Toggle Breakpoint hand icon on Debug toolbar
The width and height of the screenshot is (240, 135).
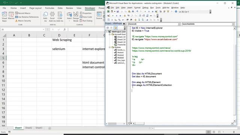point(124,16)
